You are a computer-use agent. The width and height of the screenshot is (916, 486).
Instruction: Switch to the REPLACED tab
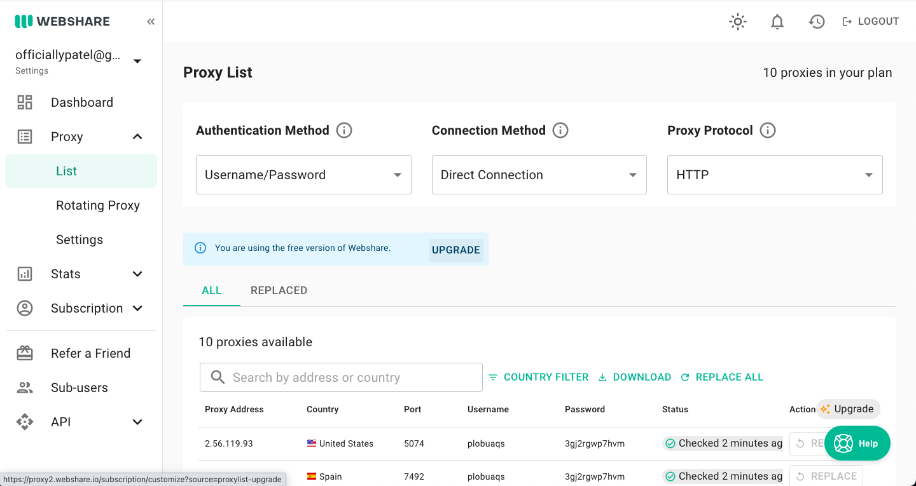pos(279,290)
